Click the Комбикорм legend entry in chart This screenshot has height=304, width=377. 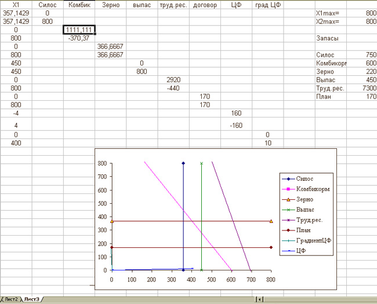306,189
